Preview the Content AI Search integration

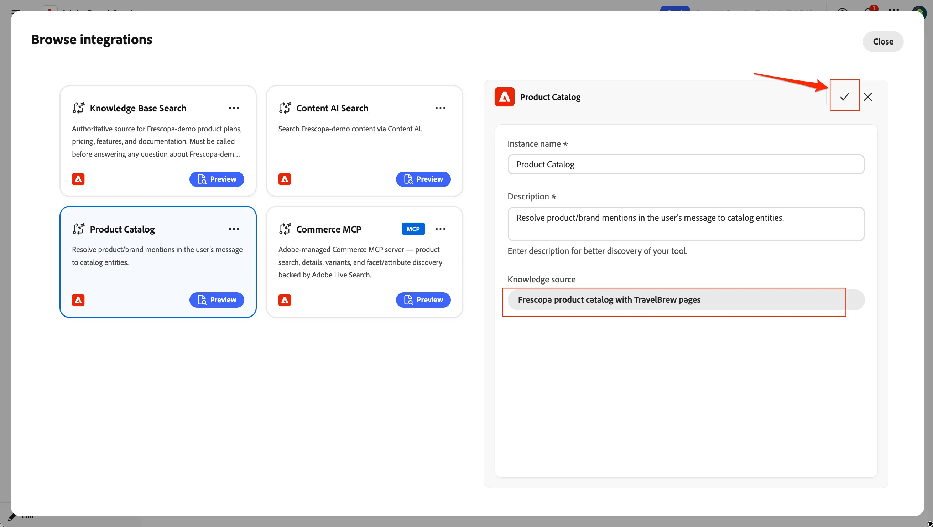pyautogui.click(x=423, y=179)
